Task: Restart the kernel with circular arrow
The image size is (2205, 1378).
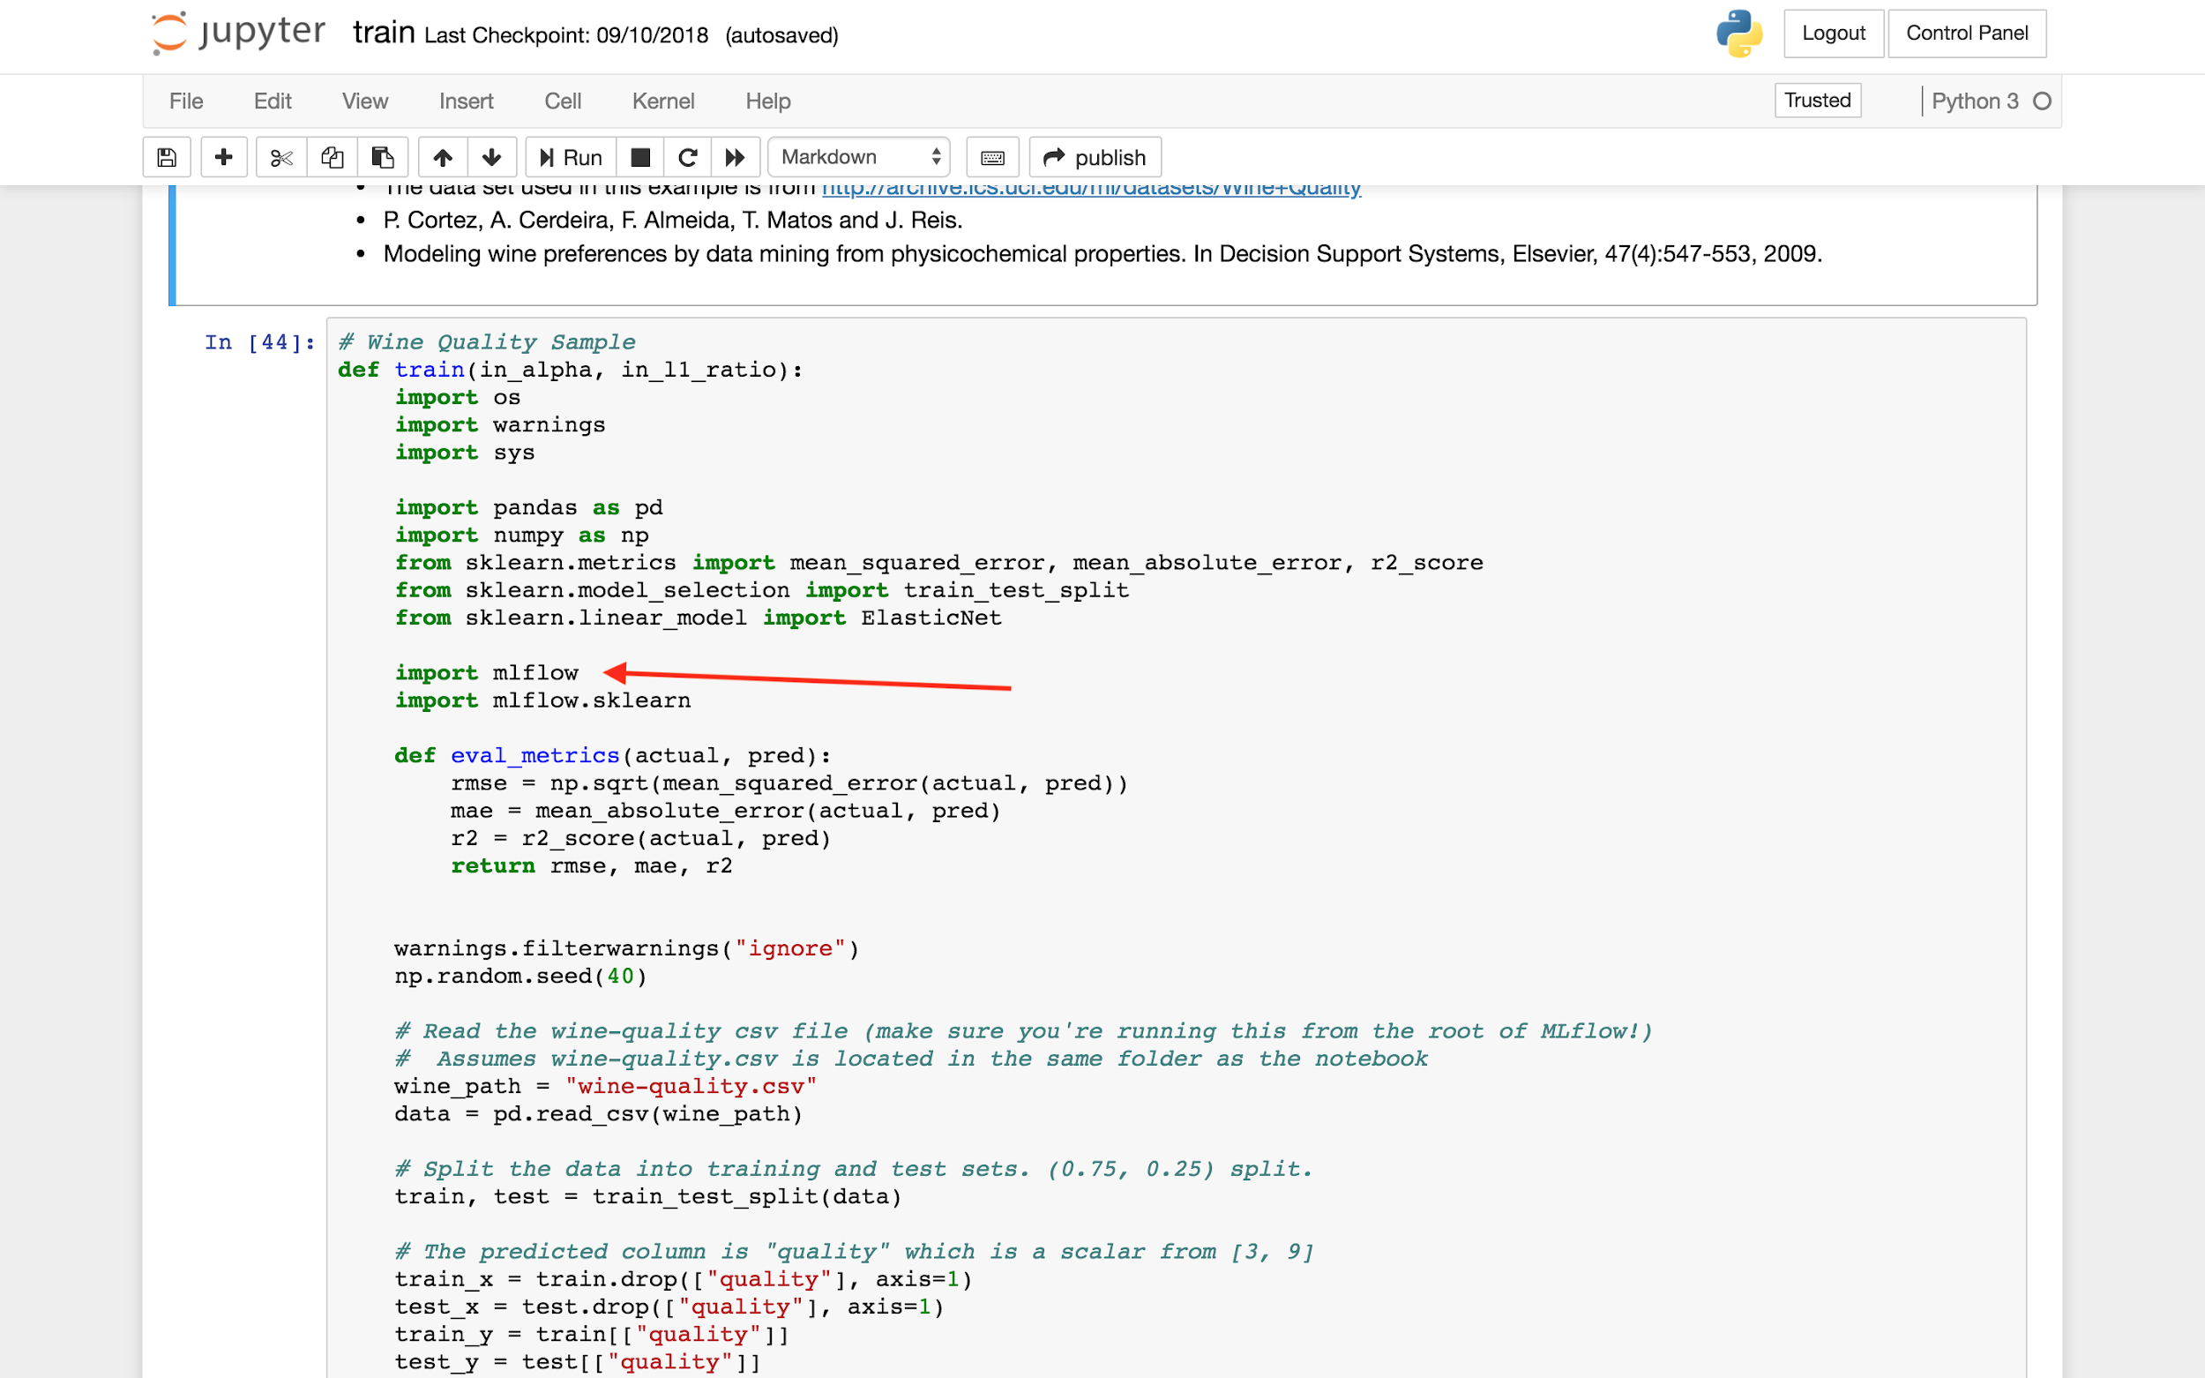Action: (x=688, y=158)
